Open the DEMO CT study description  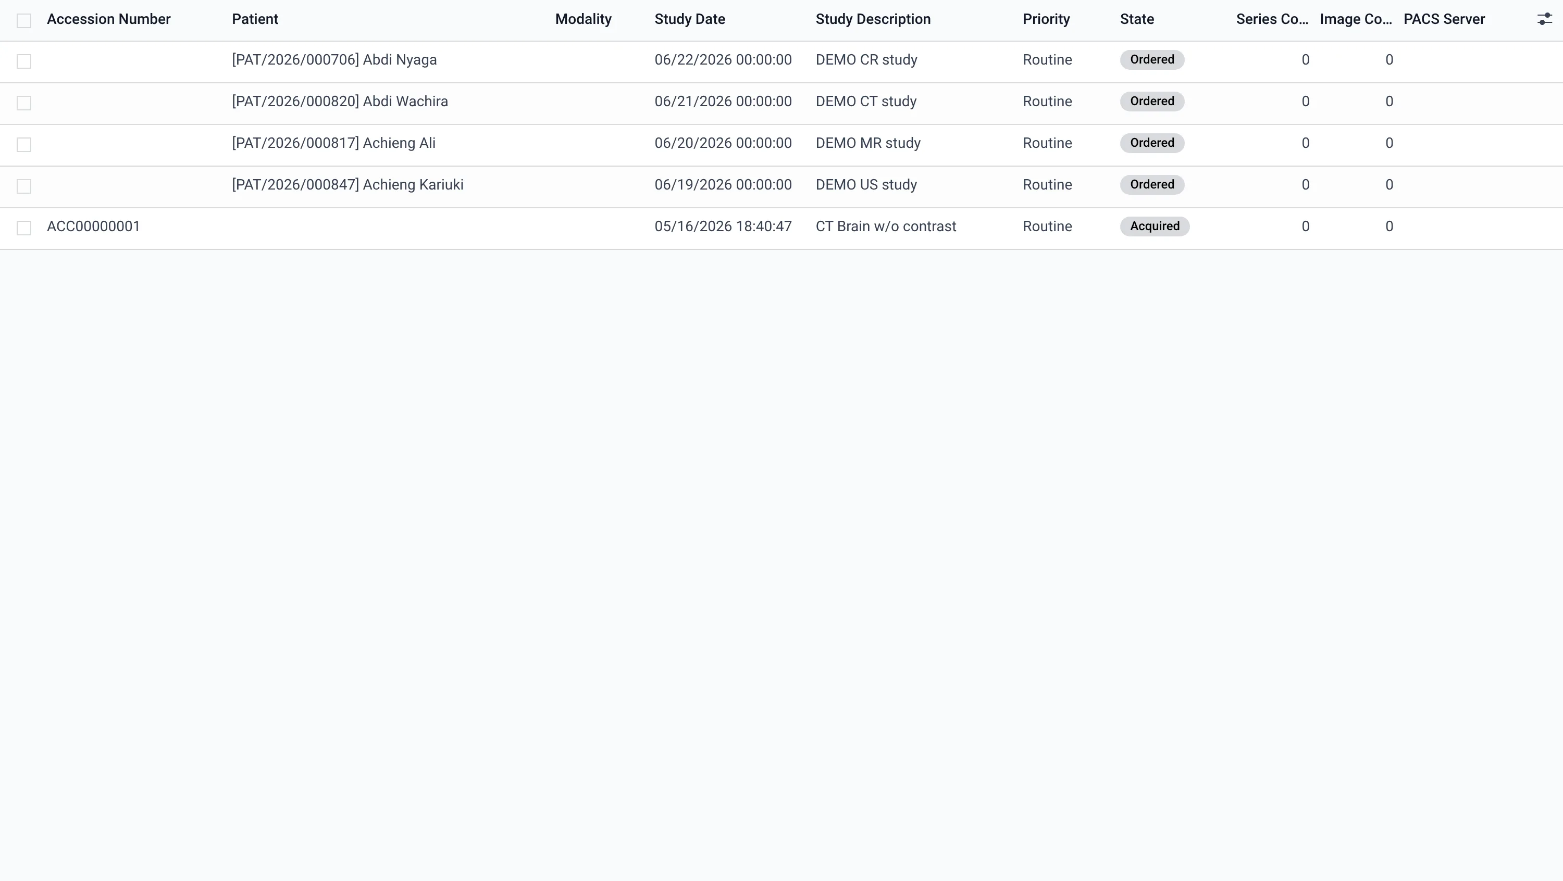pos(866,102)
